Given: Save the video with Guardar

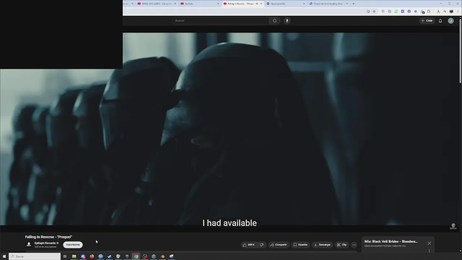Looking at the screenshot, I should click(300, 245).
